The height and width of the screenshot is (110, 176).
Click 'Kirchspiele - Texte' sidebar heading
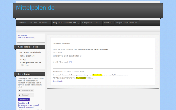28,47
